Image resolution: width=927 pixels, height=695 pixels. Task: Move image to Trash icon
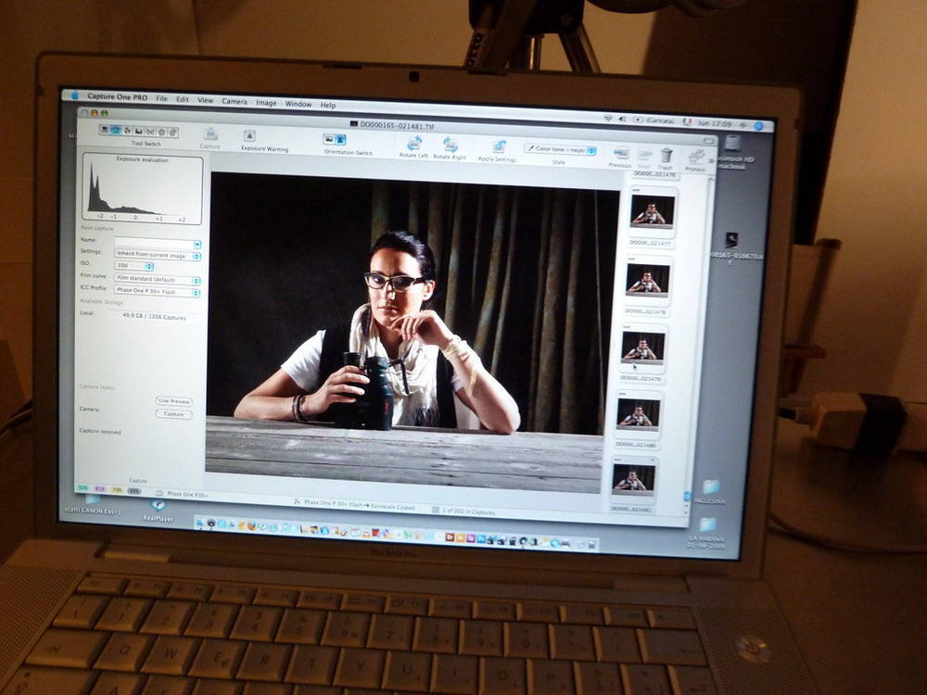[666, 155]
